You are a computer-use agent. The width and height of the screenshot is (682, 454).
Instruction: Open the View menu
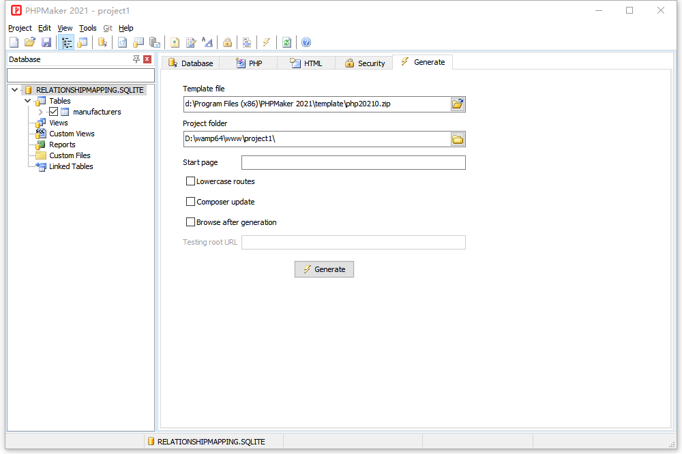point(65,28)
